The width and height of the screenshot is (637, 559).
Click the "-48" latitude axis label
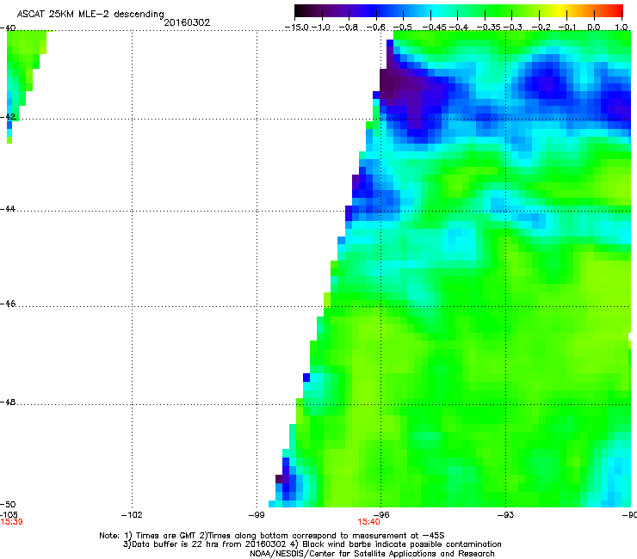point(8,402)
